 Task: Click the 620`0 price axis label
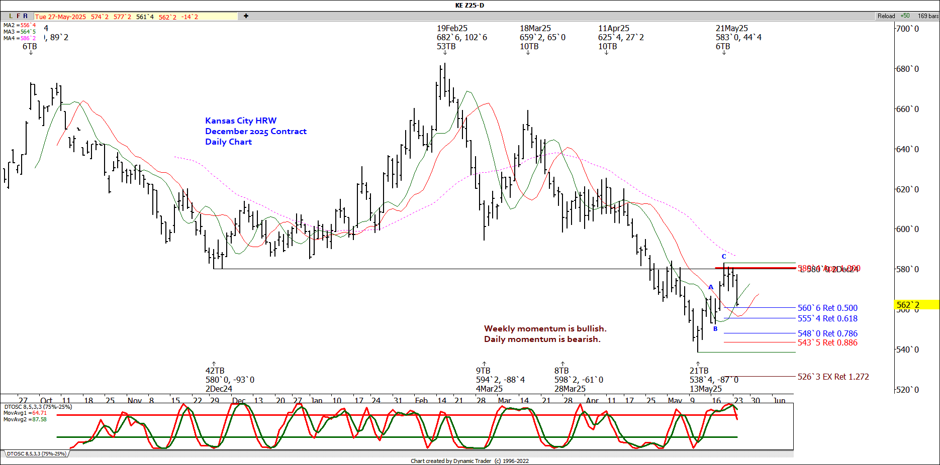point(908,189)
